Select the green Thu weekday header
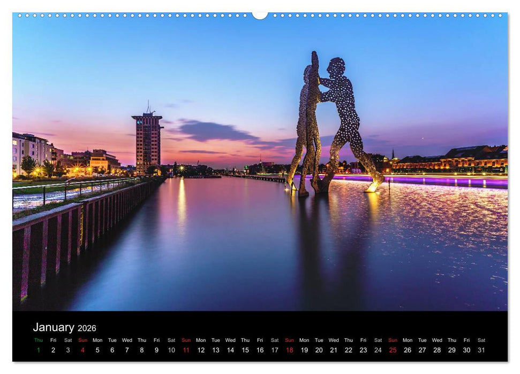520x374 pixels. (x=38, y=340)
